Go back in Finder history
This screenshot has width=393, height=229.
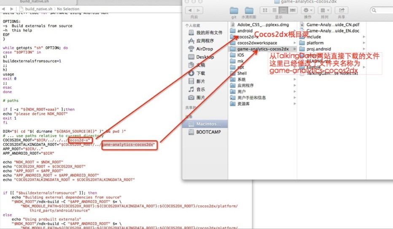tap(190, 10)
